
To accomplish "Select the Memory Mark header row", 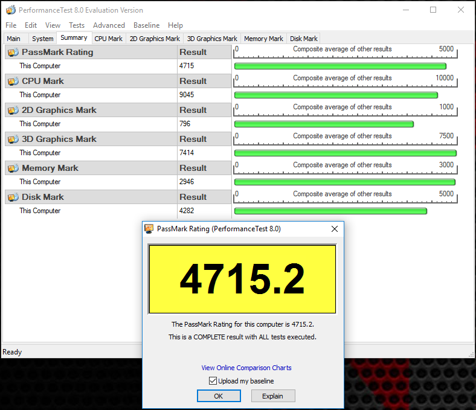I will 118,168.
